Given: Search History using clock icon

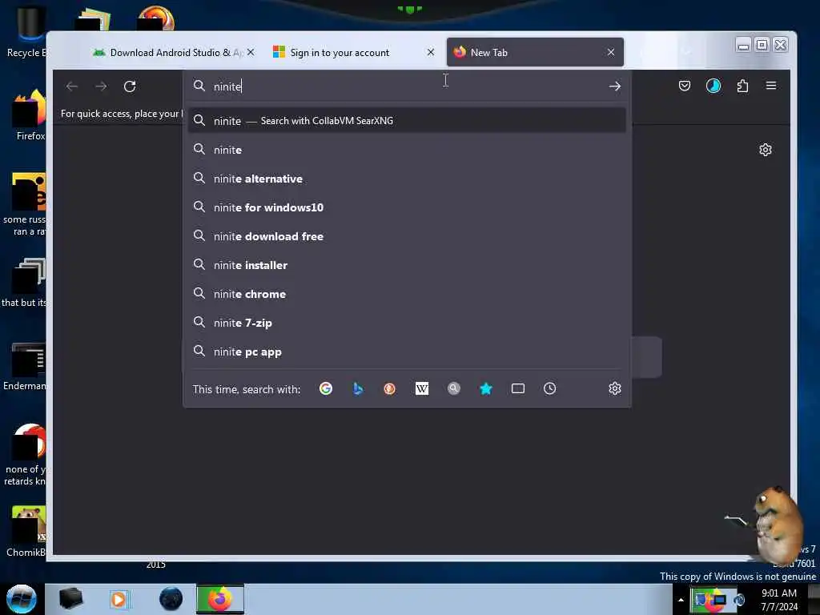Looking at the screenshot, I should tap(549, 388).
